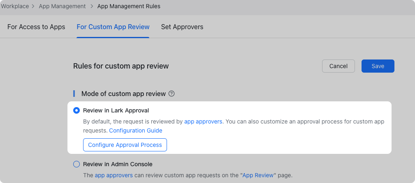Select the Review in Admin Console radio button
415x183 pixels.
[76, 164]
